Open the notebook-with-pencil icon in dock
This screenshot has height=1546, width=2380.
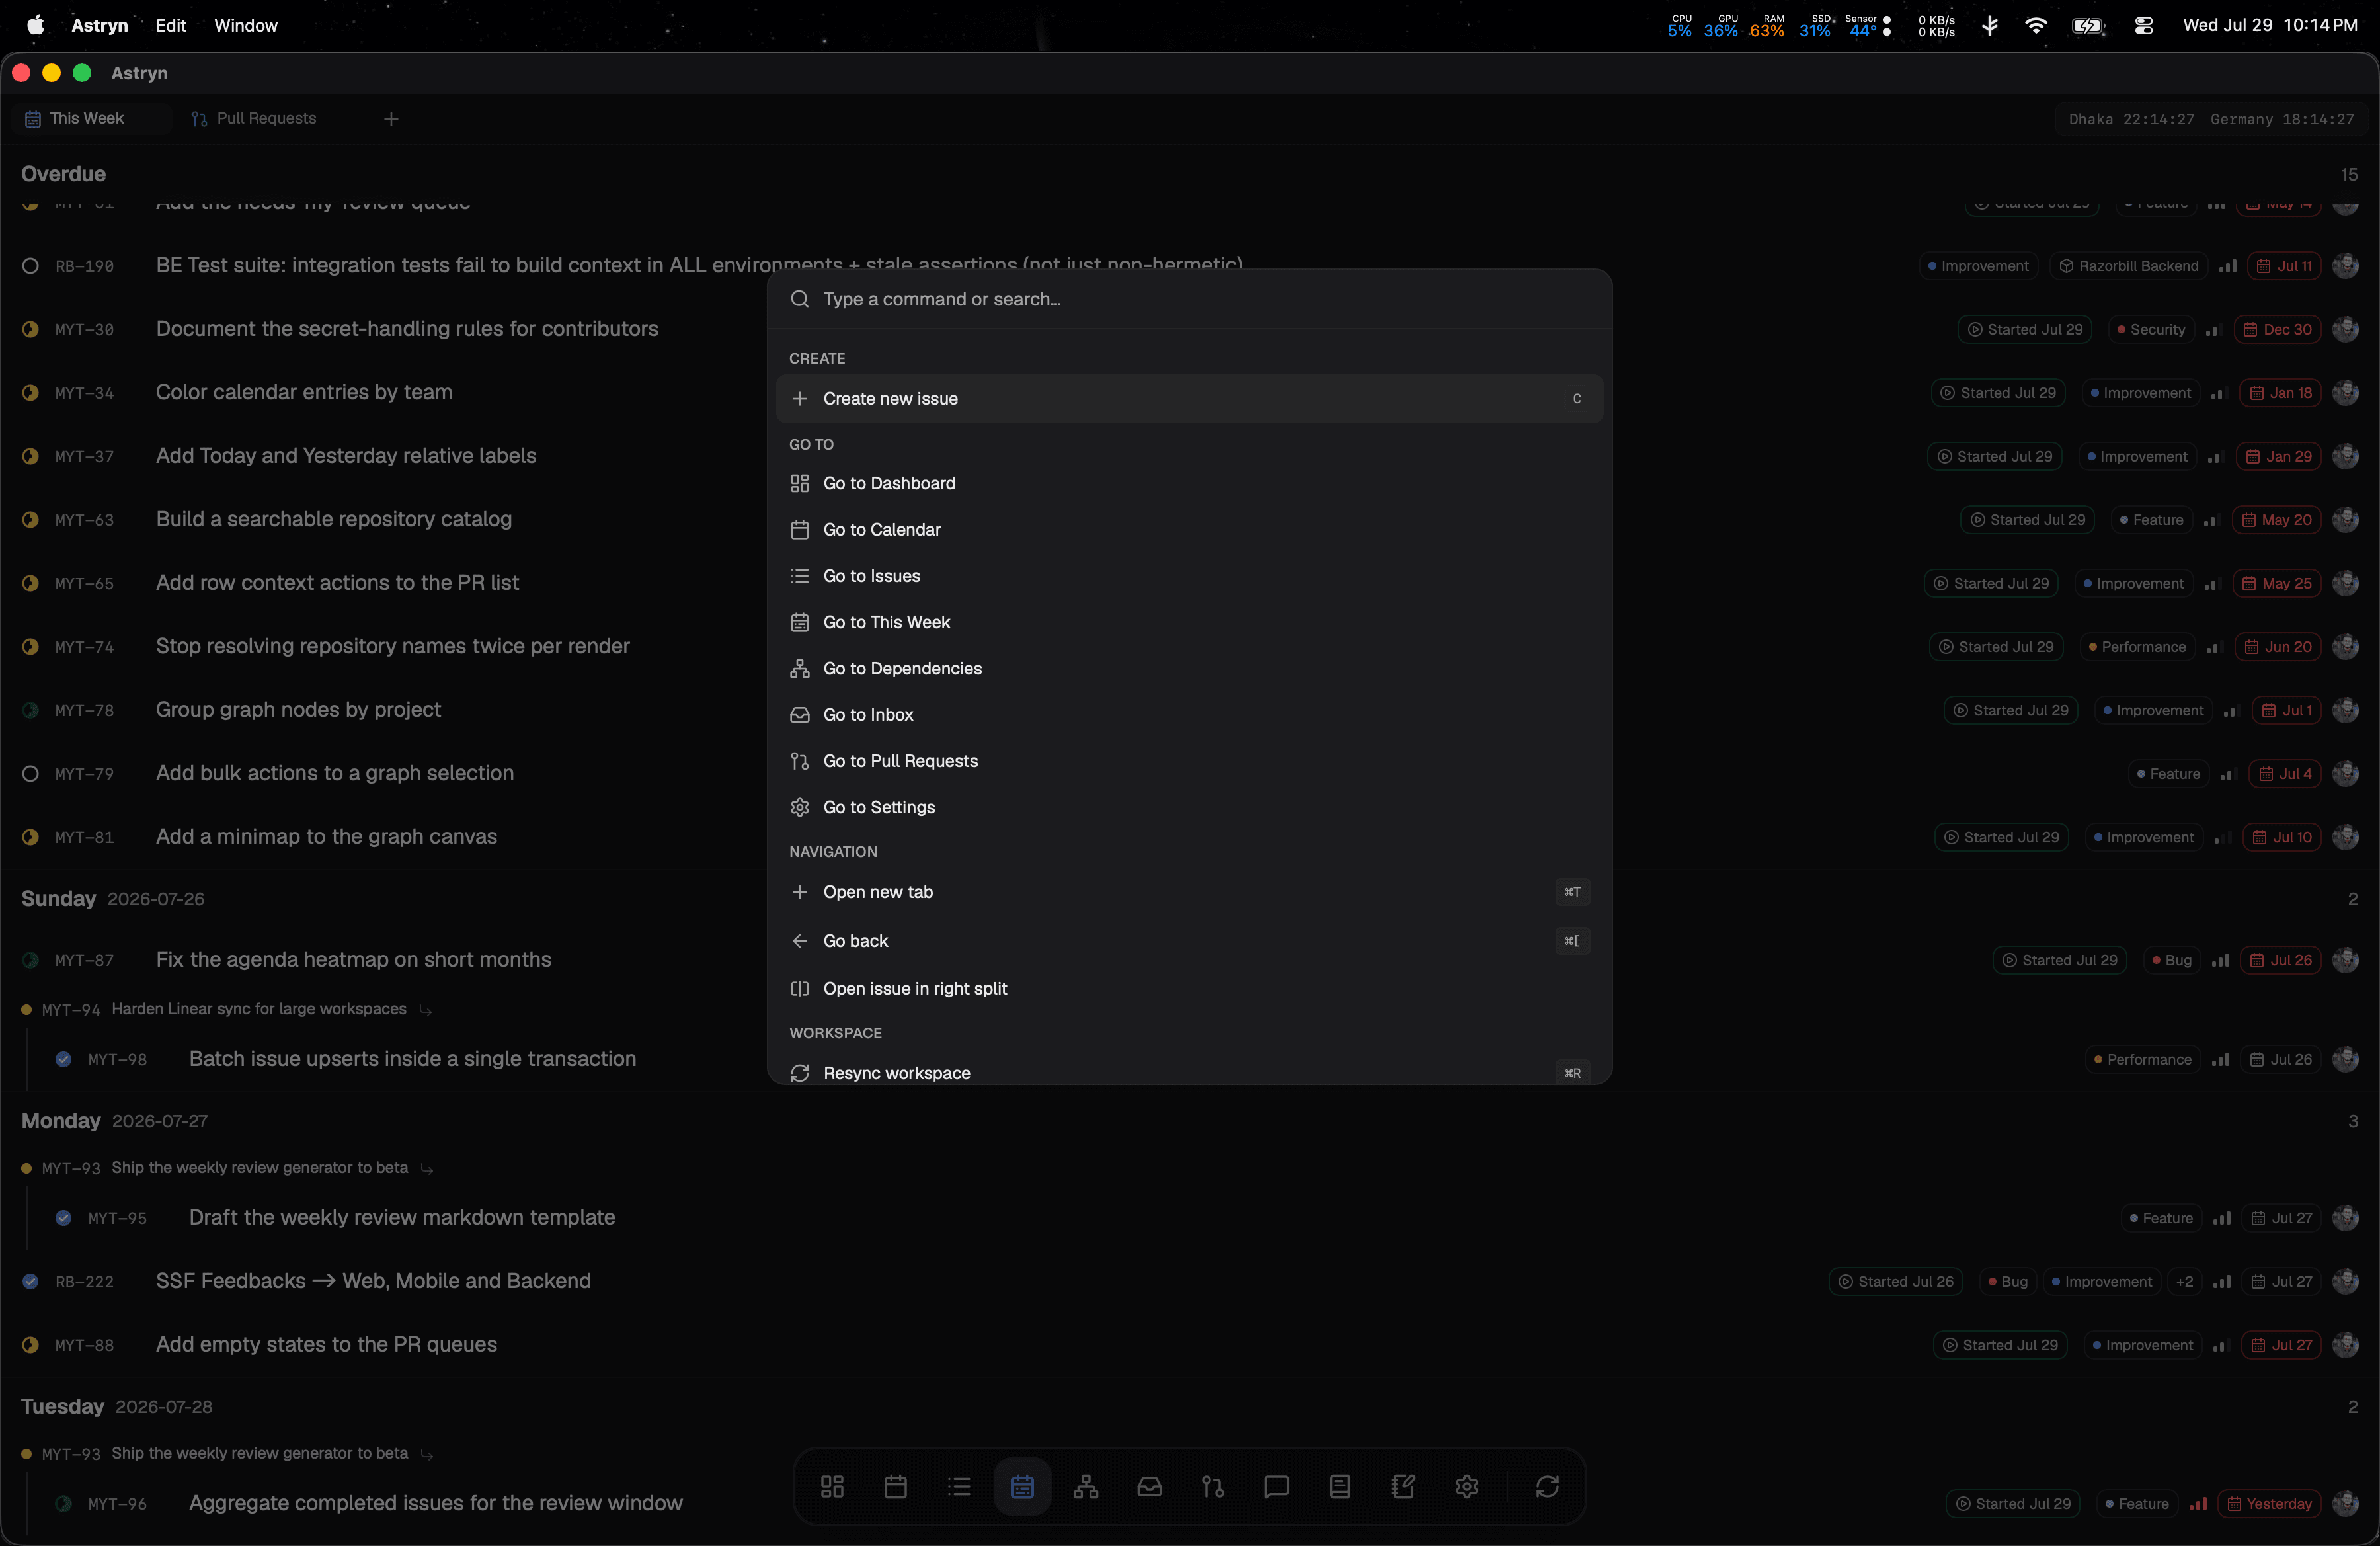[1403, 1487]
